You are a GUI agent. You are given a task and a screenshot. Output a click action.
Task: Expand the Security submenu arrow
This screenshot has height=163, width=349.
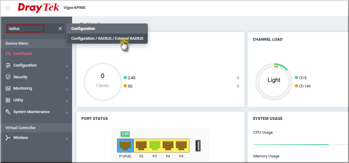click(67, 77)
